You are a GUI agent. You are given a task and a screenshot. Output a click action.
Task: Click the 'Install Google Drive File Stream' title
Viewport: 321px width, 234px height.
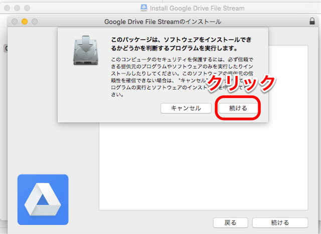point(197,8)
